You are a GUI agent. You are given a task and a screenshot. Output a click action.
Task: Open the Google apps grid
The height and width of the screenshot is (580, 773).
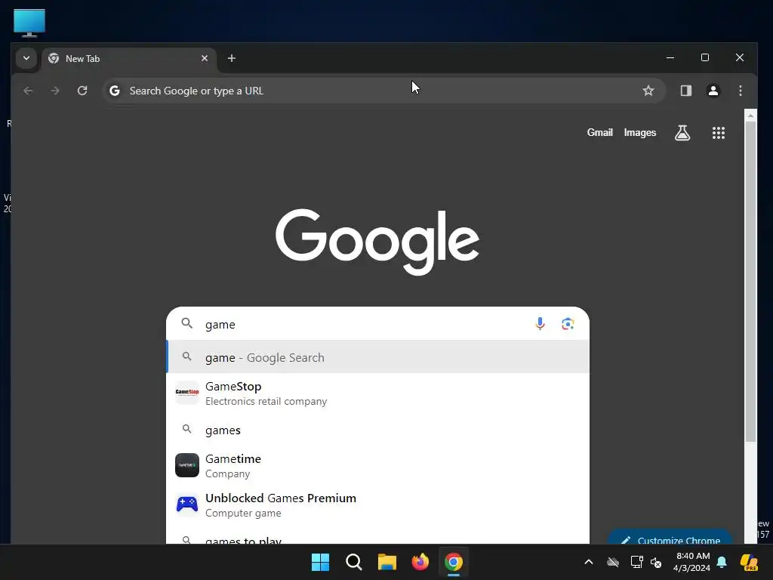coord(719,133)
